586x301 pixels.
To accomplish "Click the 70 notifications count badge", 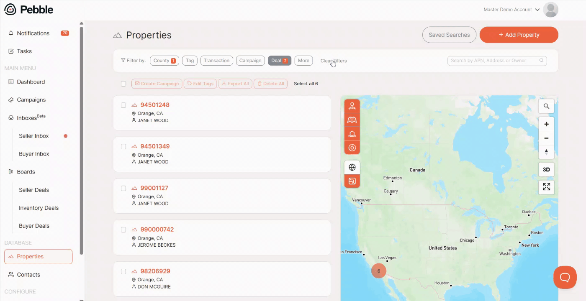I will [x=65, y=33].
